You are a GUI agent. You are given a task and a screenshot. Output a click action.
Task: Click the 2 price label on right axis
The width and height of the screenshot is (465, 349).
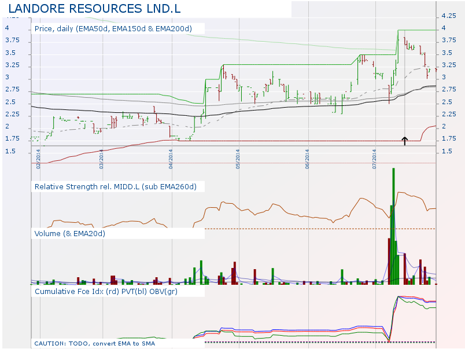444,126
